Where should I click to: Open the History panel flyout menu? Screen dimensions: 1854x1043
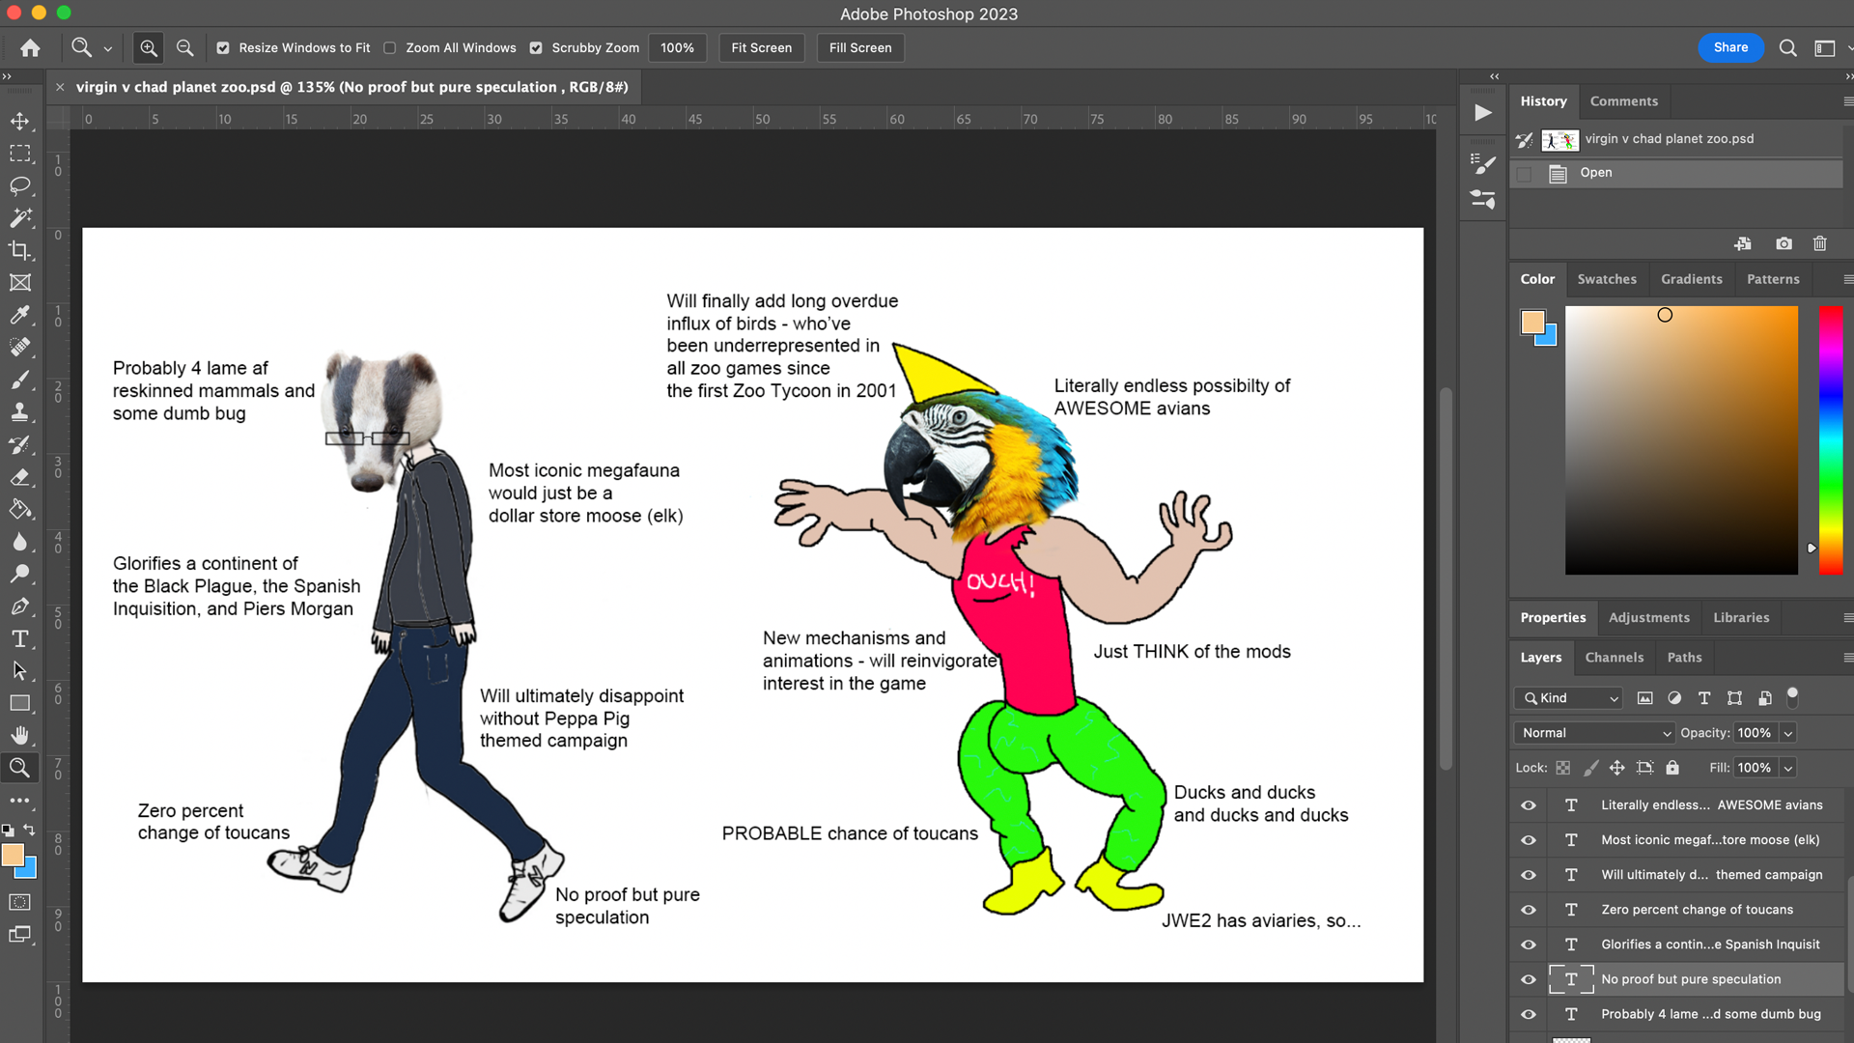(1847, 101)
